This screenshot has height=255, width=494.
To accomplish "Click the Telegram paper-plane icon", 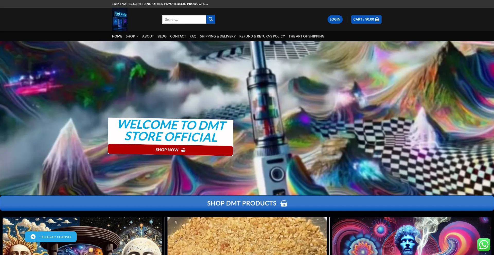I will click(33, 237).
